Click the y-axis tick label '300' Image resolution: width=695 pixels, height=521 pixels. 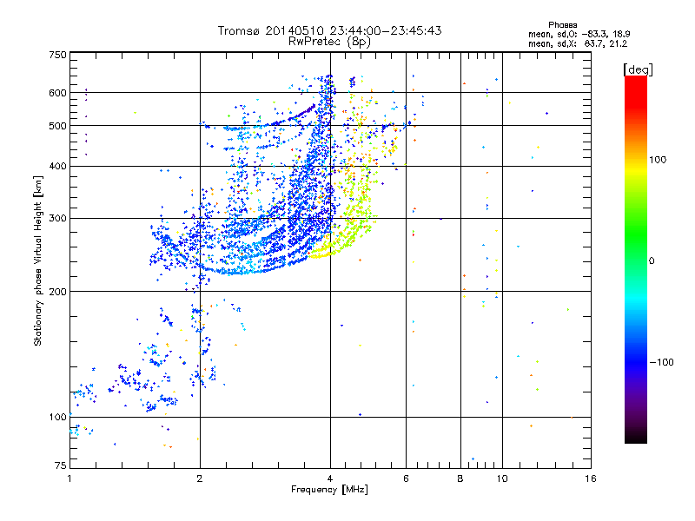(57, 219)
